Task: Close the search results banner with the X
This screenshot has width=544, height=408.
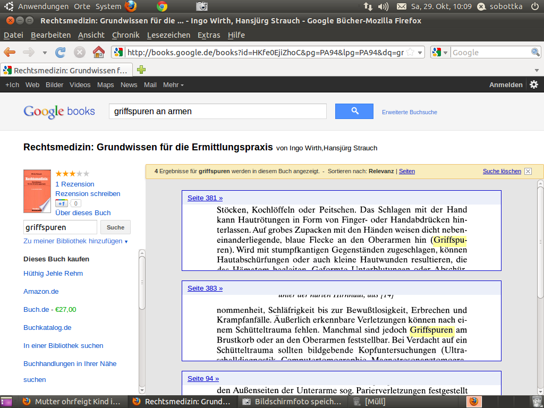Action: click(x=528, y=172)
